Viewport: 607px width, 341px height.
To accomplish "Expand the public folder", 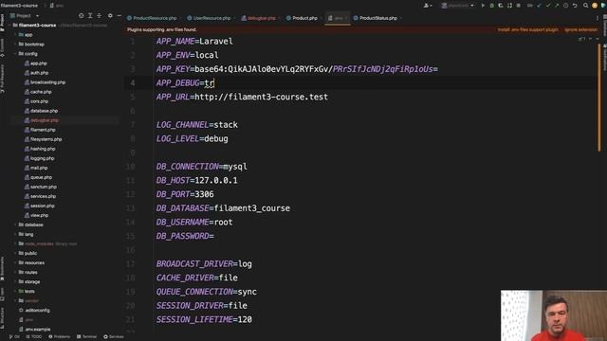I will pyautogui.click(x=15, y=253).
